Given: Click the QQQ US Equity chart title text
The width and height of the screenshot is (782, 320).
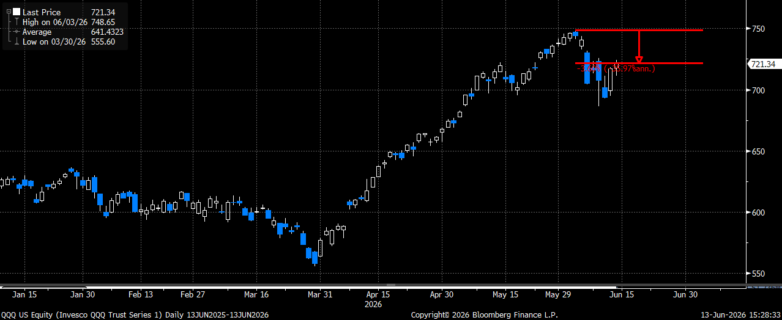Looking at the screenshot, I should [135, 314].
